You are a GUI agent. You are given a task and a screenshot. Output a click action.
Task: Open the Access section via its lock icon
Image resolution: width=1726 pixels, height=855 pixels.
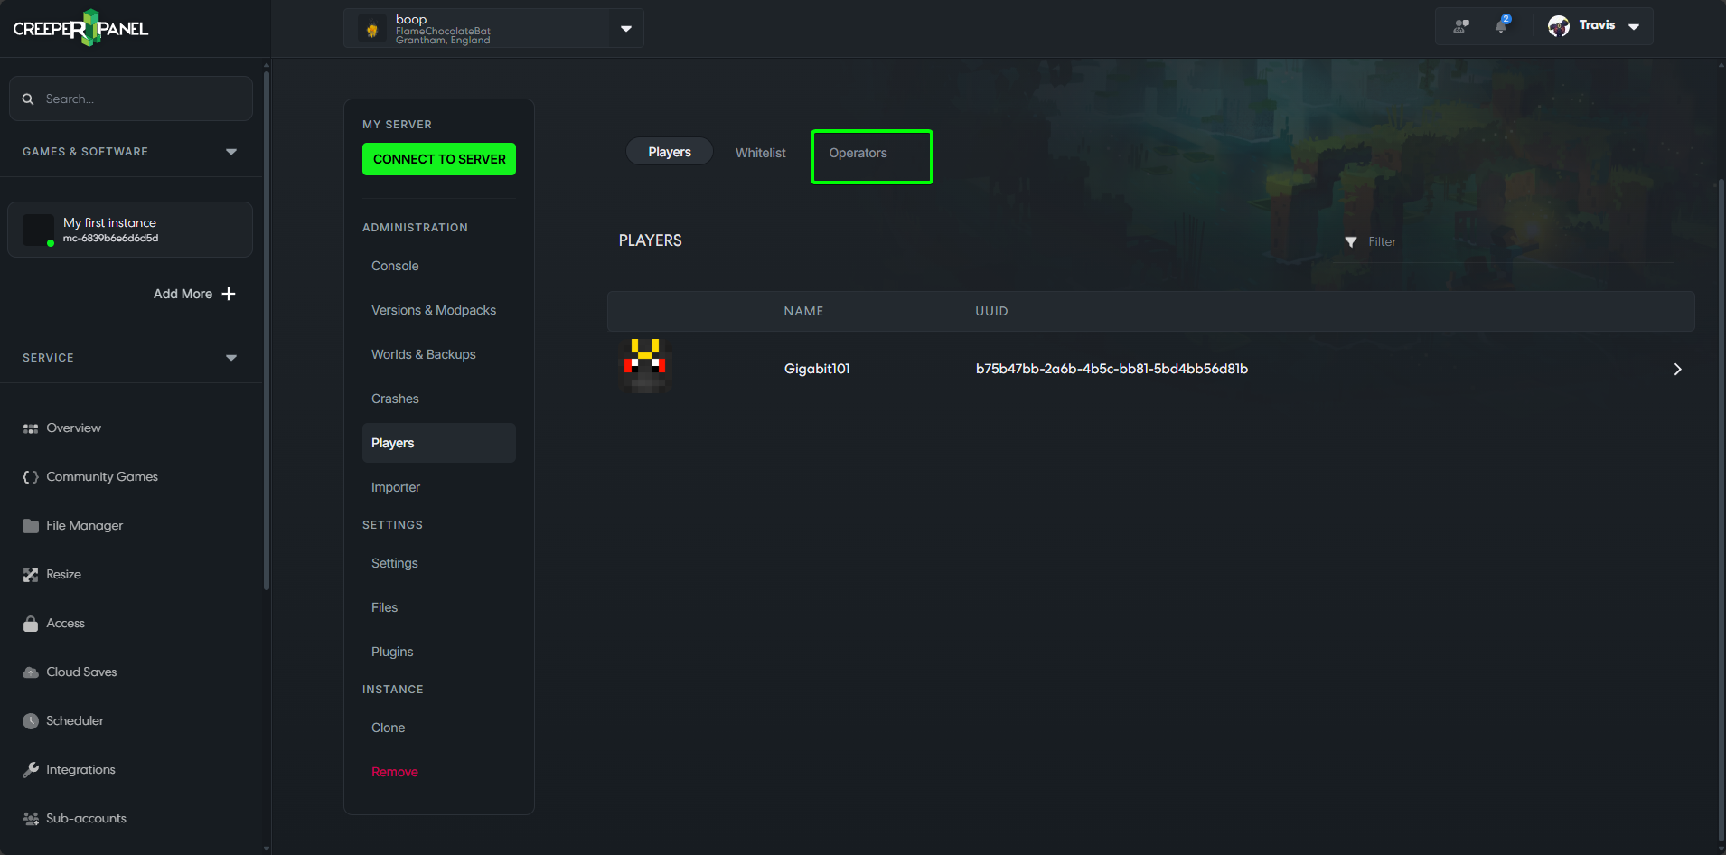tap(30, 623)
